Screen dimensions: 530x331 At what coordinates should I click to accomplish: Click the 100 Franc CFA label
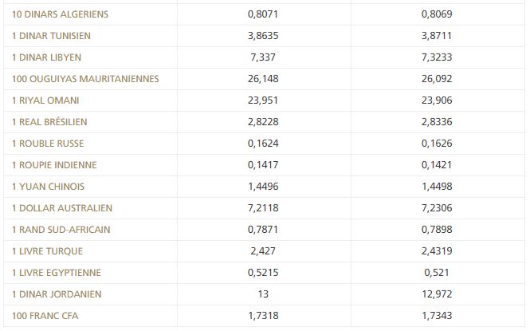pyautogui.click(x=45, y=316)
